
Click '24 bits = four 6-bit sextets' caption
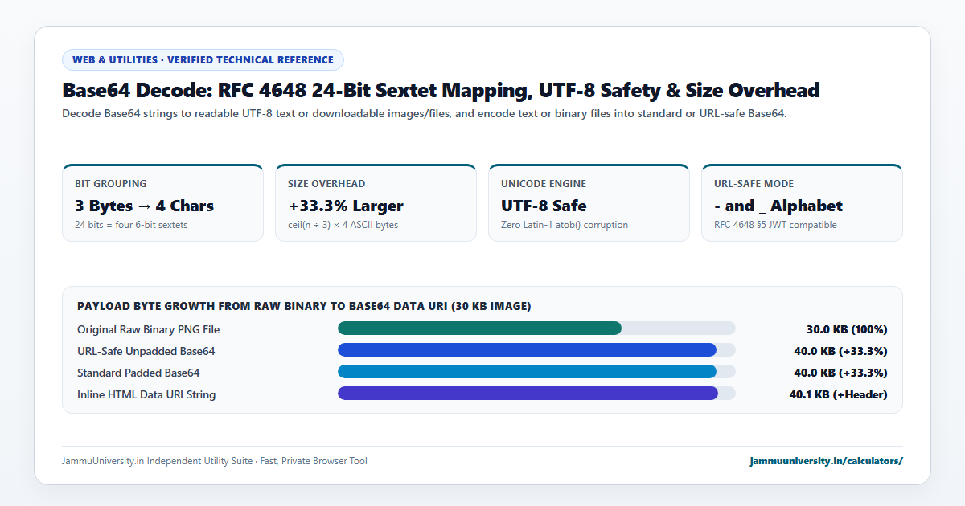[x=131, y=225]
